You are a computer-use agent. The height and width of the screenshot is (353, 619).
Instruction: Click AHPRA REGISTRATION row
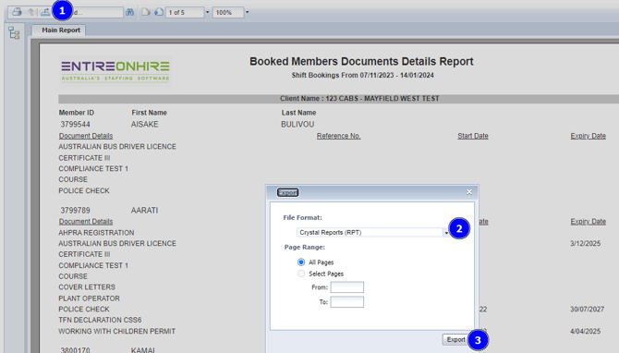tap(96, 233)
